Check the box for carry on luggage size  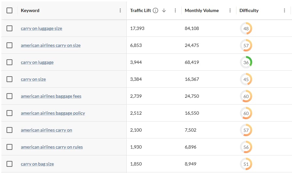coord(9,28)
